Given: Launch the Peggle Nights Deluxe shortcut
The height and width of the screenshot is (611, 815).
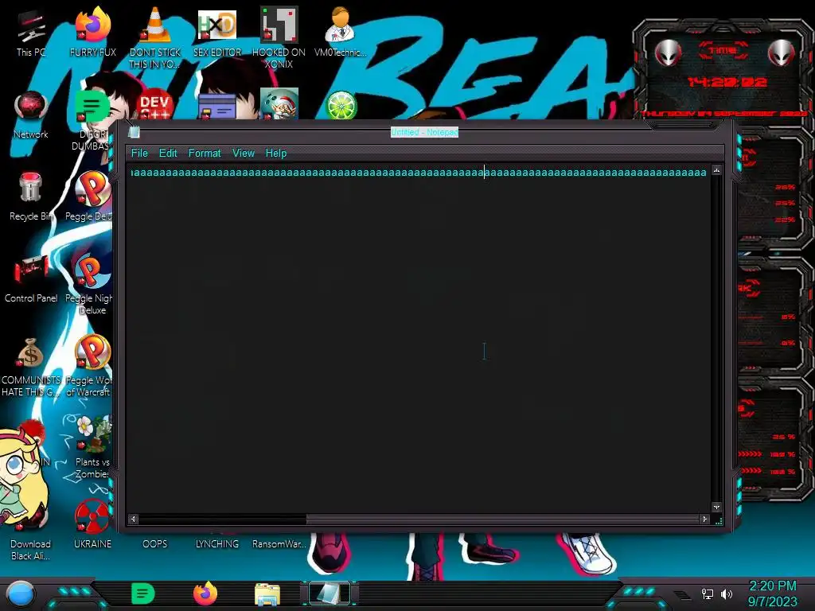Looking at the screenshot, I should coord(91,285).
